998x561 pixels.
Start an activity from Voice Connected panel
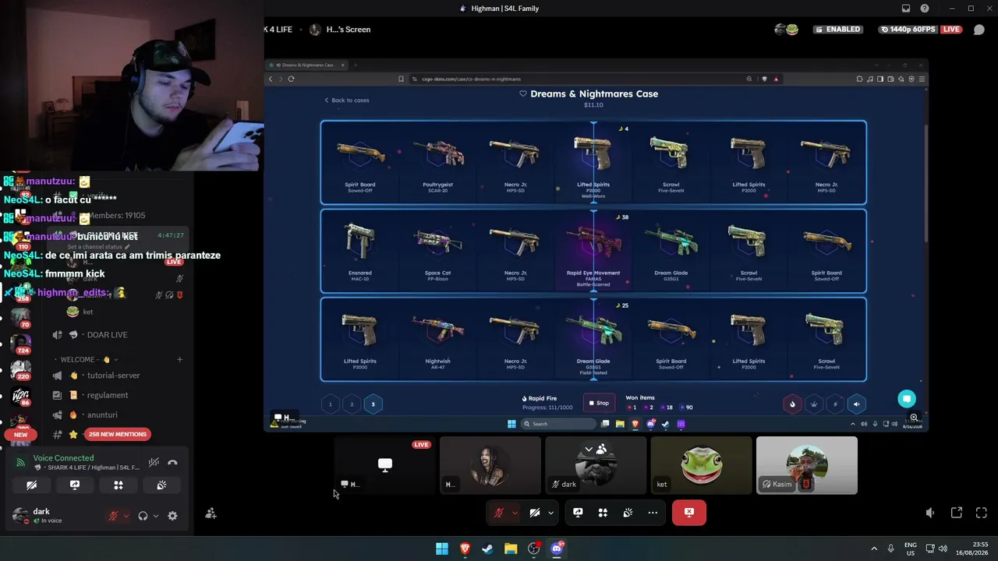click(x=119, y=485)
